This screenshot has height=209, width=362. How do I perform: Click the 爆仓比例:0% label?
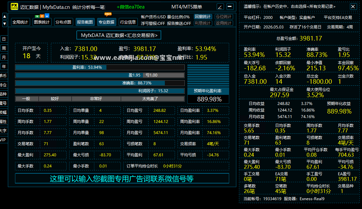(x=178, y=17)
